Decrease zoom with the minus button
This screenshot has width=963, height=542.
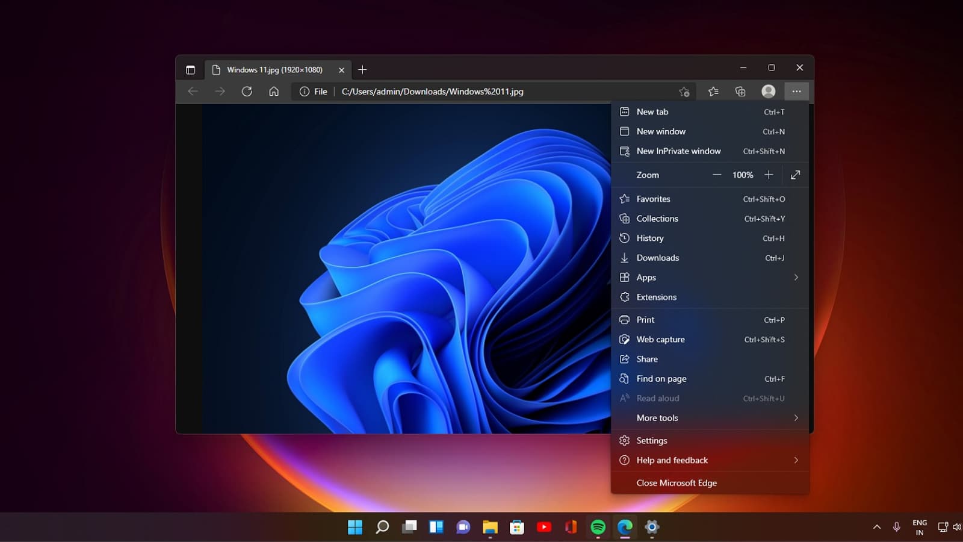(716, 175)
